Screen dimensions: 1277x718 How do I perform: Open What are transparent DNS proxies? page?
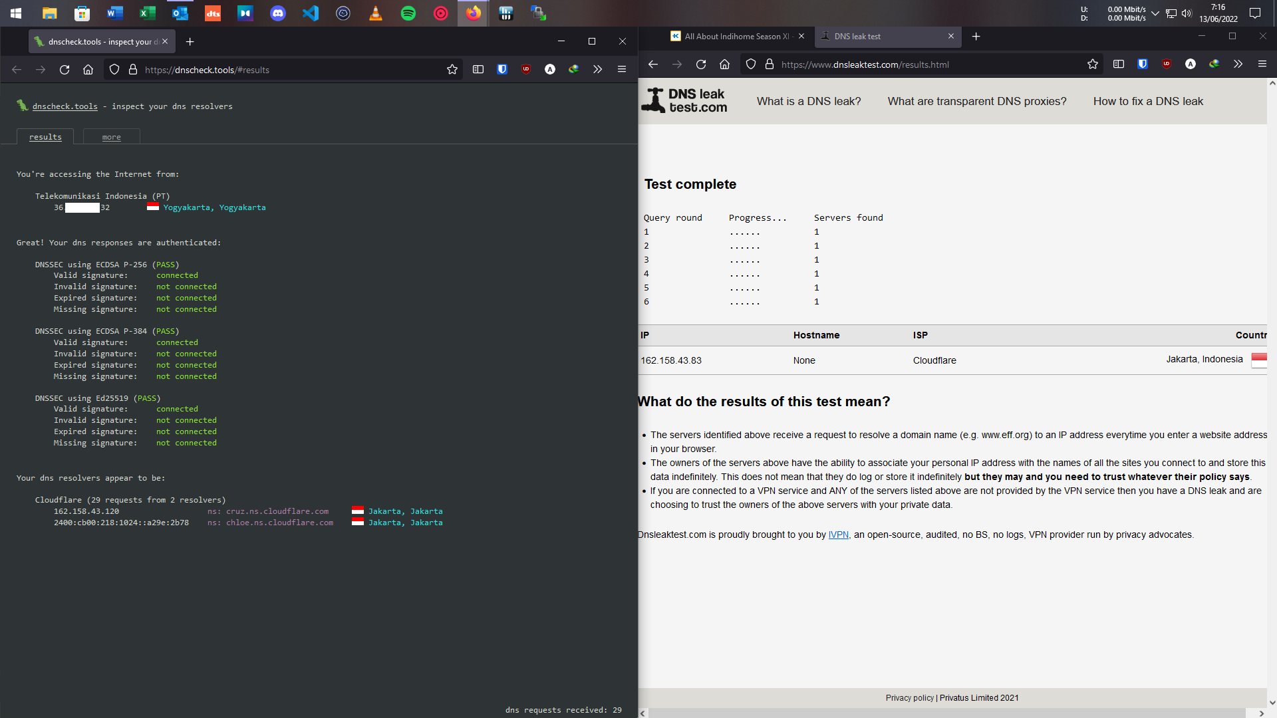click(x=977, y=101)
